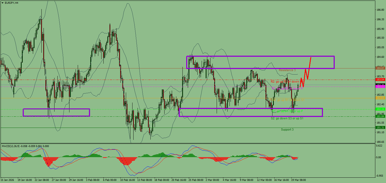Select the 185.90 price axis value
386x183 pixels.
[380, 29]
